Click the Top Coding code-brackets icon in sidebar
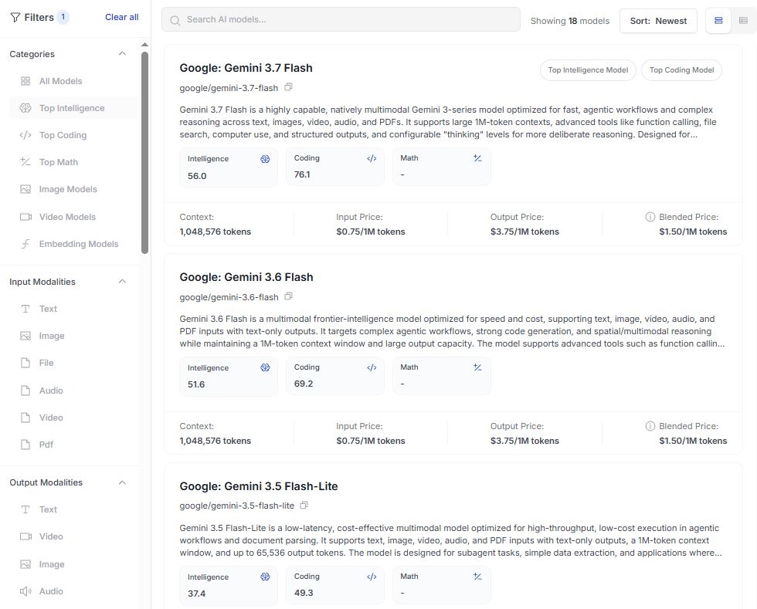757x609 pixels. point(25,135)
